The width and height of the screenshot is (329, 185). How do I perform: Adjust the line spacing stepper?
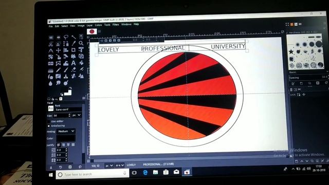point(66,155)
